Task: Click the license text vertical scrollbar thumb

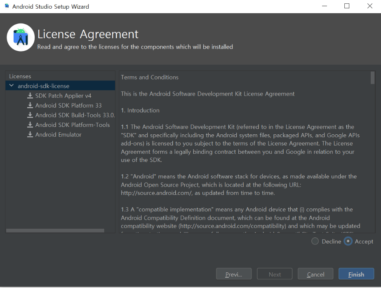Action: (372, 77)
